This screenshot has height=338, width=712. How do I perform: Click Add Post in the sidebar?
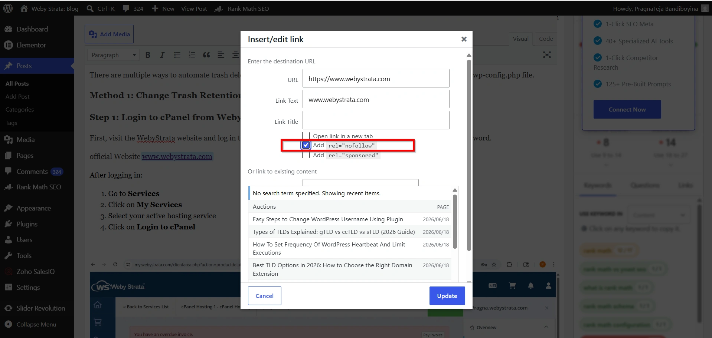[x=17, y=96]
